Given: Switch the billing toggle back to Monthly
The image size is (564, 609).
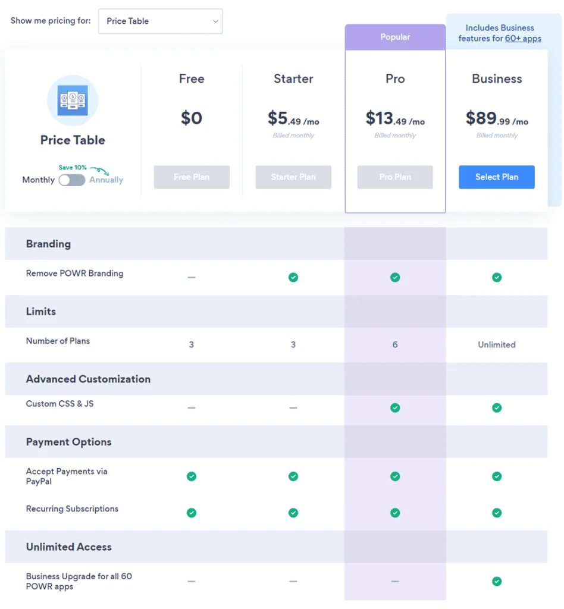Looking at the screenshot, I should 72,180.
